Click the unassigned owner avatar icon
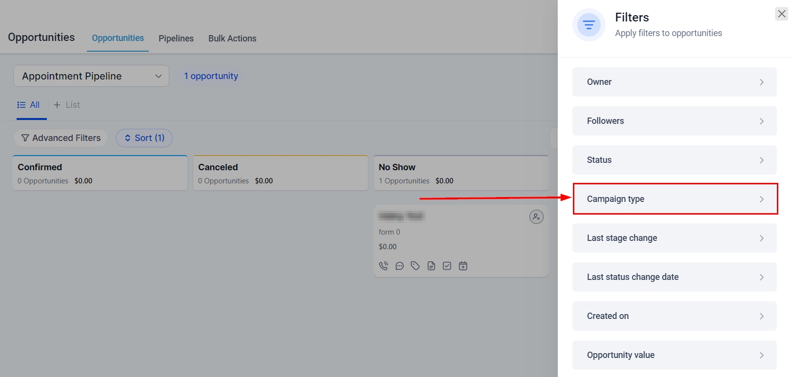This screenshot has height=377, width=791. click(536, 217)
